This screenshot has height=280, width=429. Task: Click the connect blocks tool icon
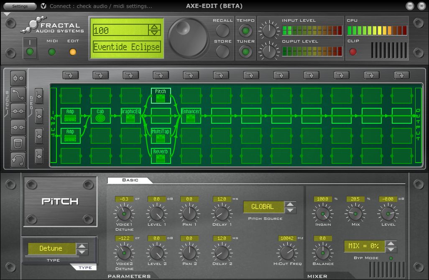tap(18, 111)
